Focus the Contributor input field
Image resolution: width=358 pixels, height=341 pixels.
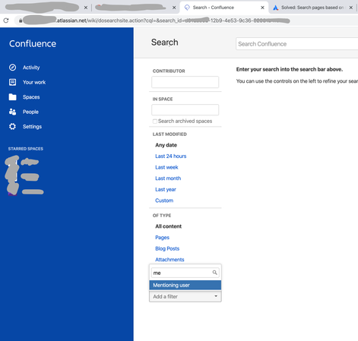185,82
